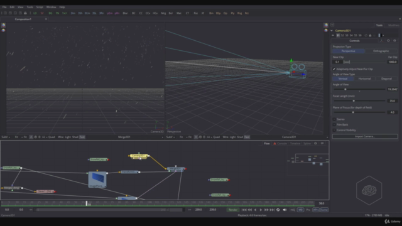Add a Color Corrector with CC
Image resolution: width=402 pixels, height=226 pixels.
pos(141,13)
